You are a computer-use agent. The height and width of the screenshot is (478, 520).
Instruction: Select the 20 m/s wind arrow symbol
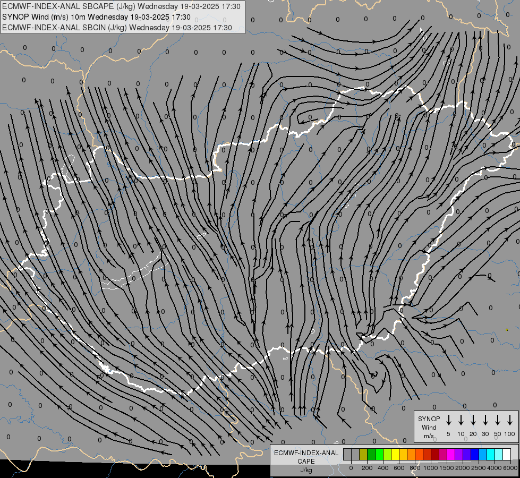coord(473,420)
